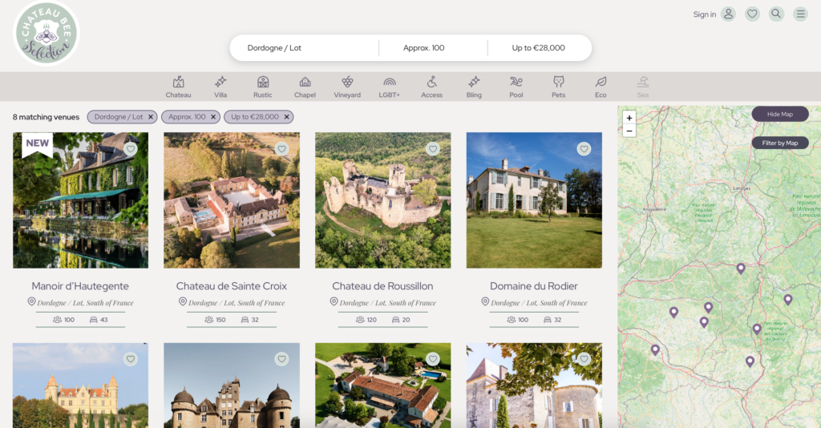The height and width of the screenshot is (428, 821).
Task: Open the Dordogne / Lot location dropdown
Action: pos(304,47)
